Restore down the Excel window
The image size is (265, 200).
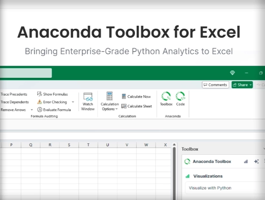(261, 73)
